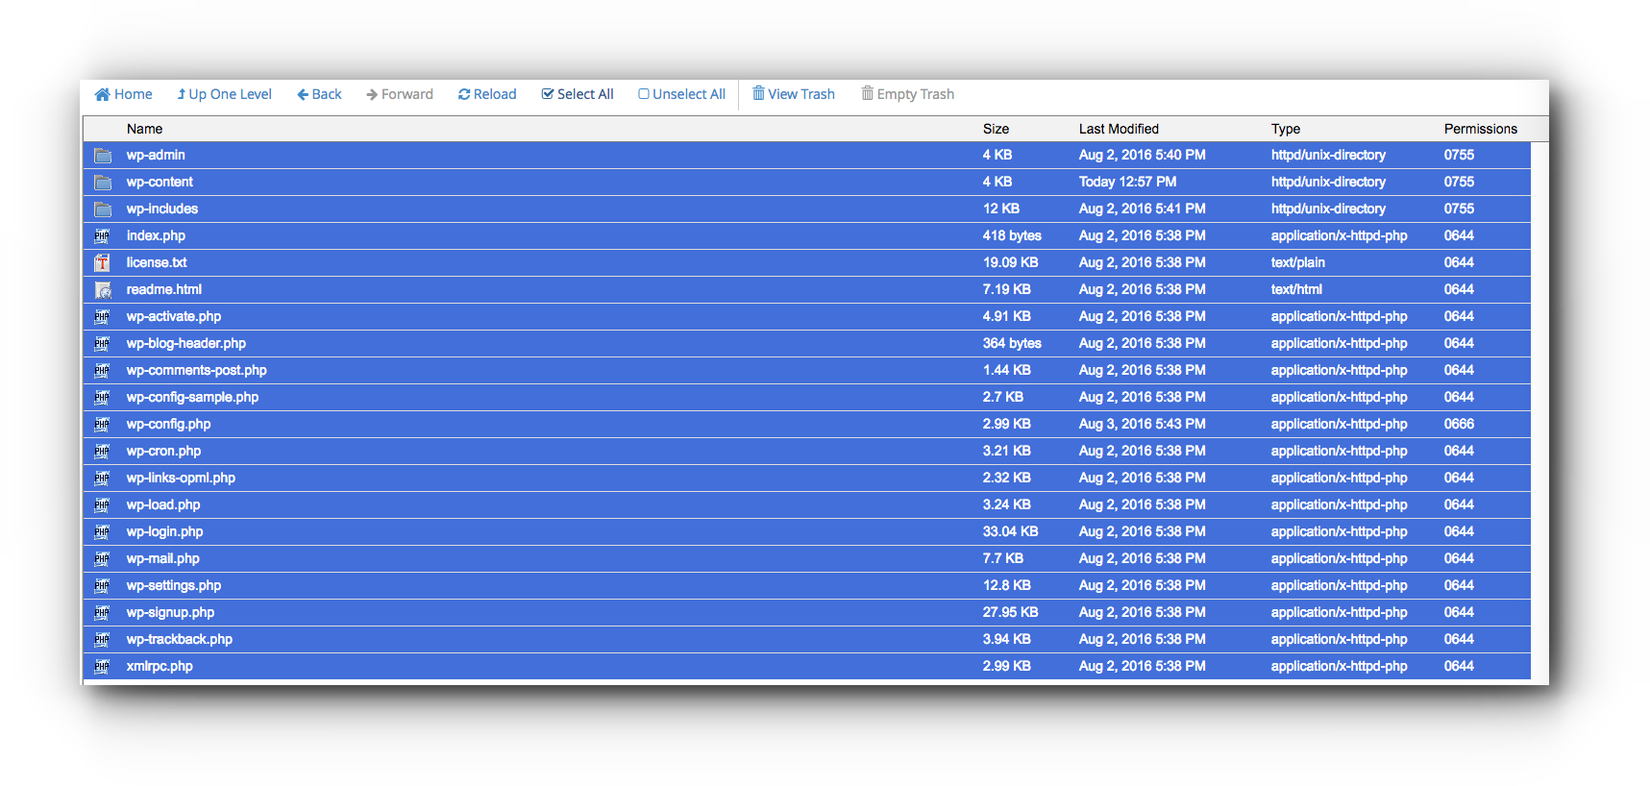Image resolution: width=1650 pixels, height=786 pixels.
Task: Select the wp-signup.php file name
Action: (x=170, y=612)
